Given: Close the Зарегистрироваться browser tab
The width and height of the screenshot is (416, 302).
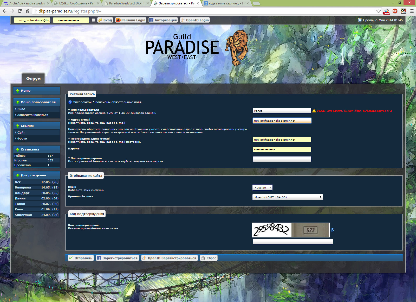Looking at the screenshot, I should pos(198,3).
